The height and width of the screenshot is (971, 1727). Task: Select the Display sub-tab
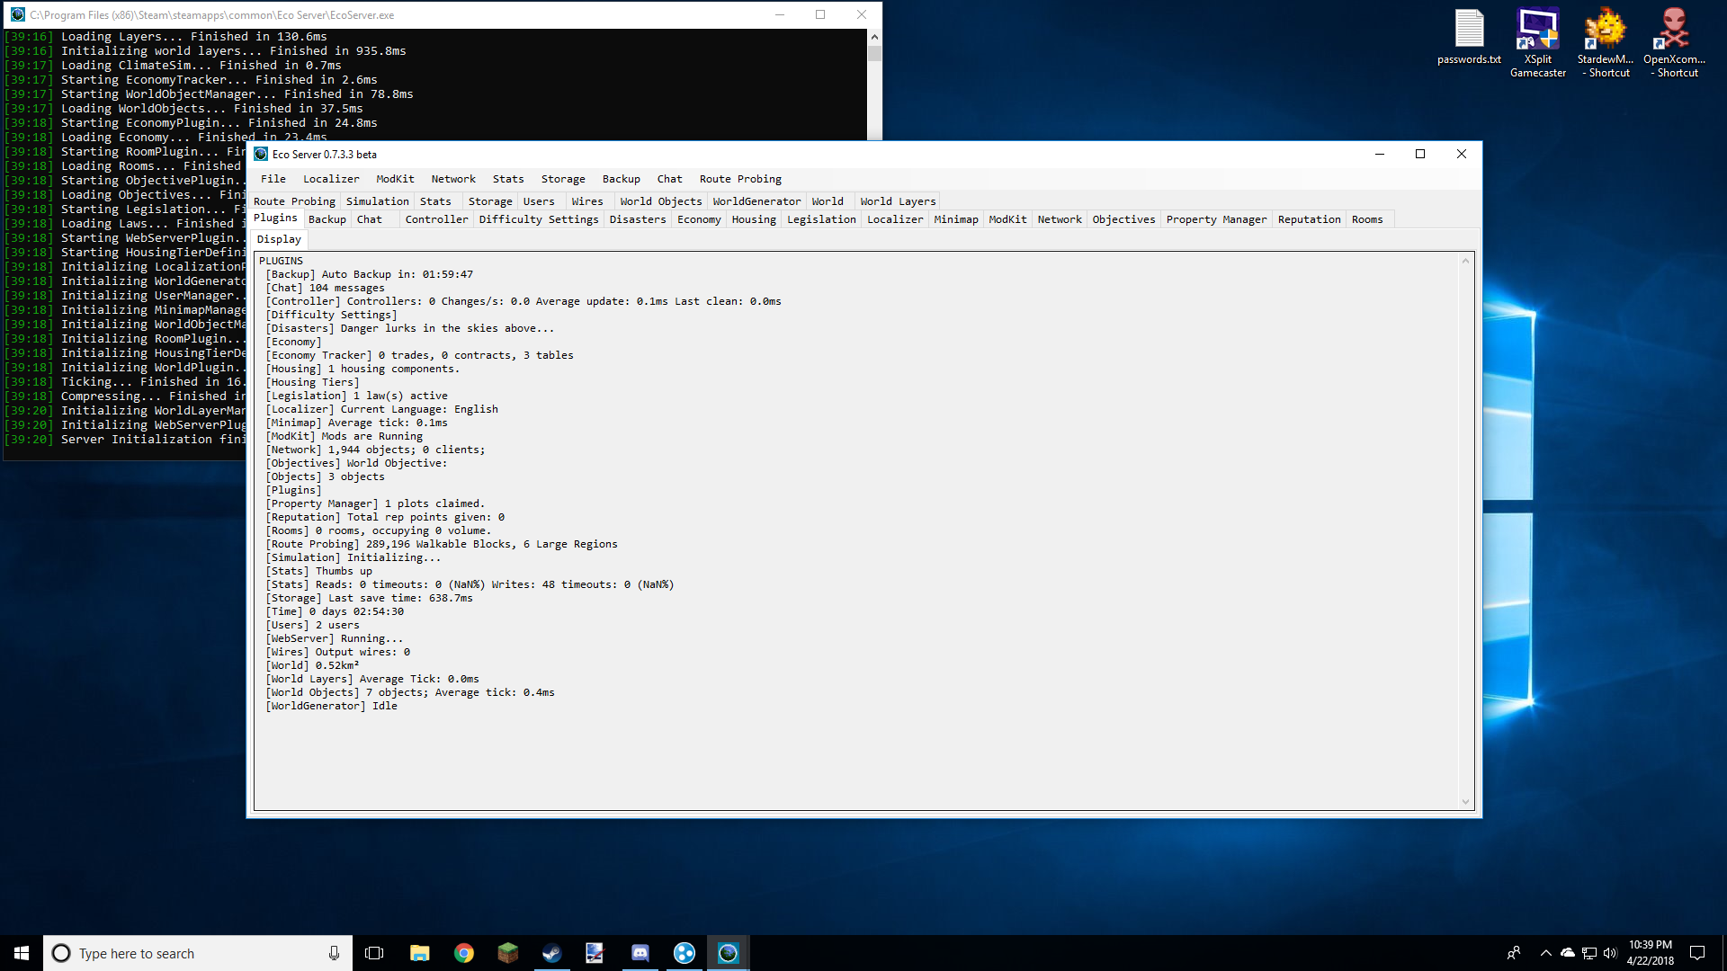[x=279, y=239]
